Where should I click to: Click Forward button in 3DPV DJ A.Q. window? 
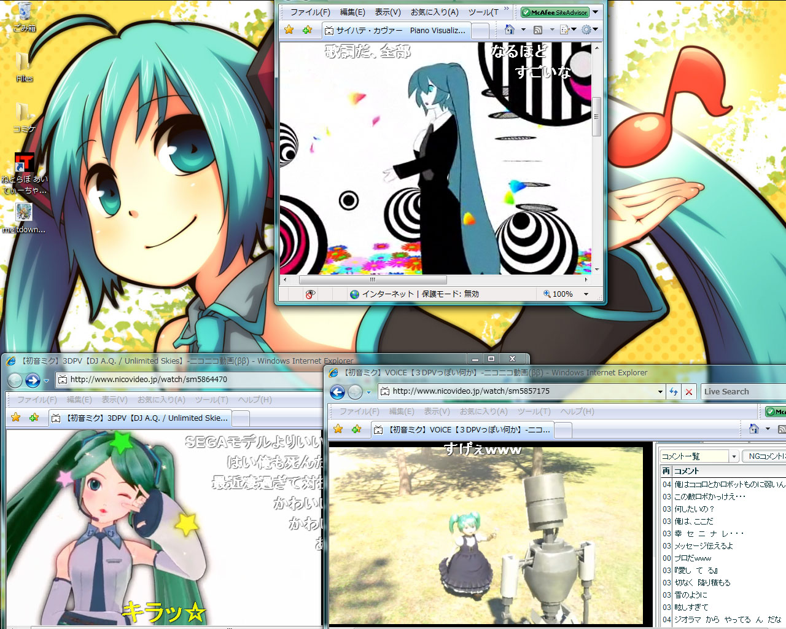click(x=33, y=380)
